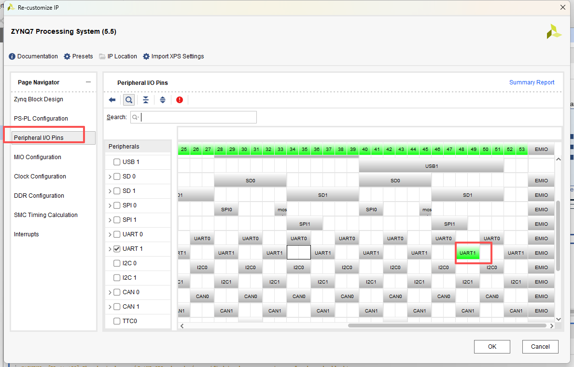Open SMC Timing Calculation page
This screenshot has height=367, width=574.
[x=46, y=215]
